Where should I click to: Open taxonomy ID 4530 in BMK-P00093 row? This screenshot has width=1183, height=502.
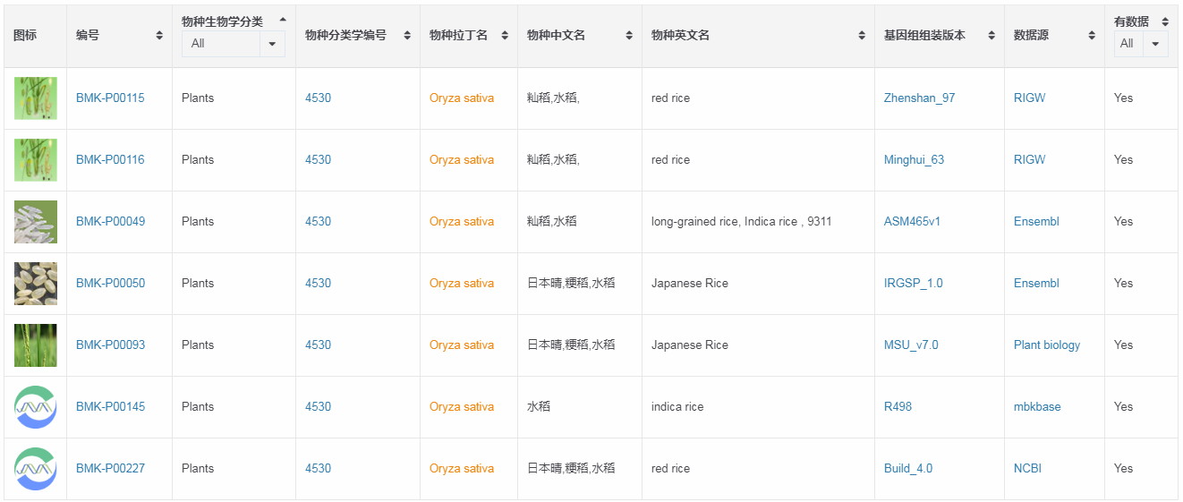(x=318, y=345)
